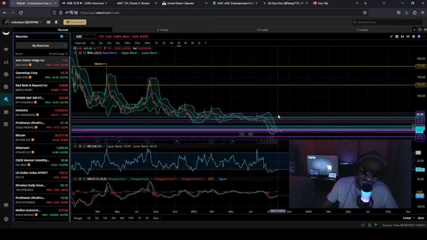Open browser downloads arrow icon
The image size is (427, 240).
(406, 13)
